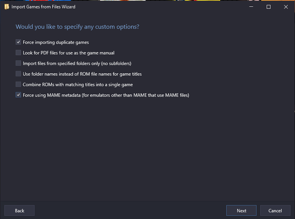
Task: Go back with the Back button
Action: (x=20, y=210)
